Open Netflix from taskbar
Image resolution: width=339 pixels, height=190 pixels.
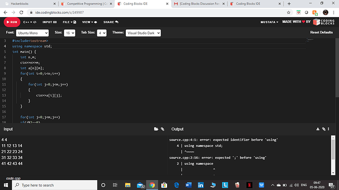coord(249,185)
